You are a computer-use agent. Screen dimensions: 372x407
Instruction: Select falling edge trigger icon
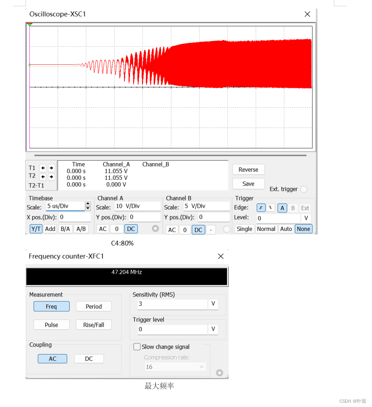pyautogui.click(x=270, y=208)
